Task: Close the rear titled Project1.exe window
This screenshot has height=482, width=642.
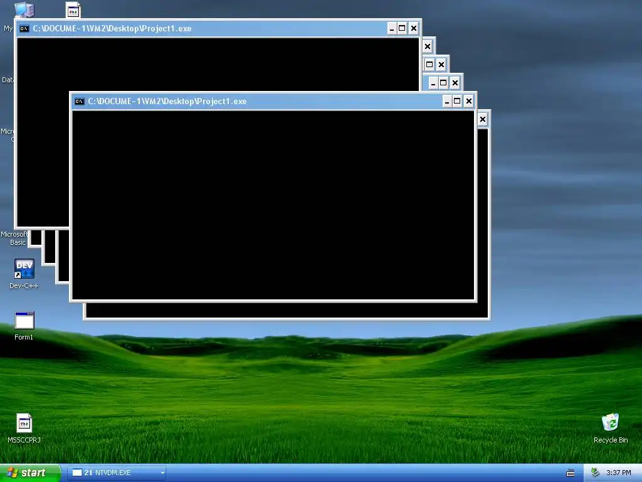Action: (414, 28)
